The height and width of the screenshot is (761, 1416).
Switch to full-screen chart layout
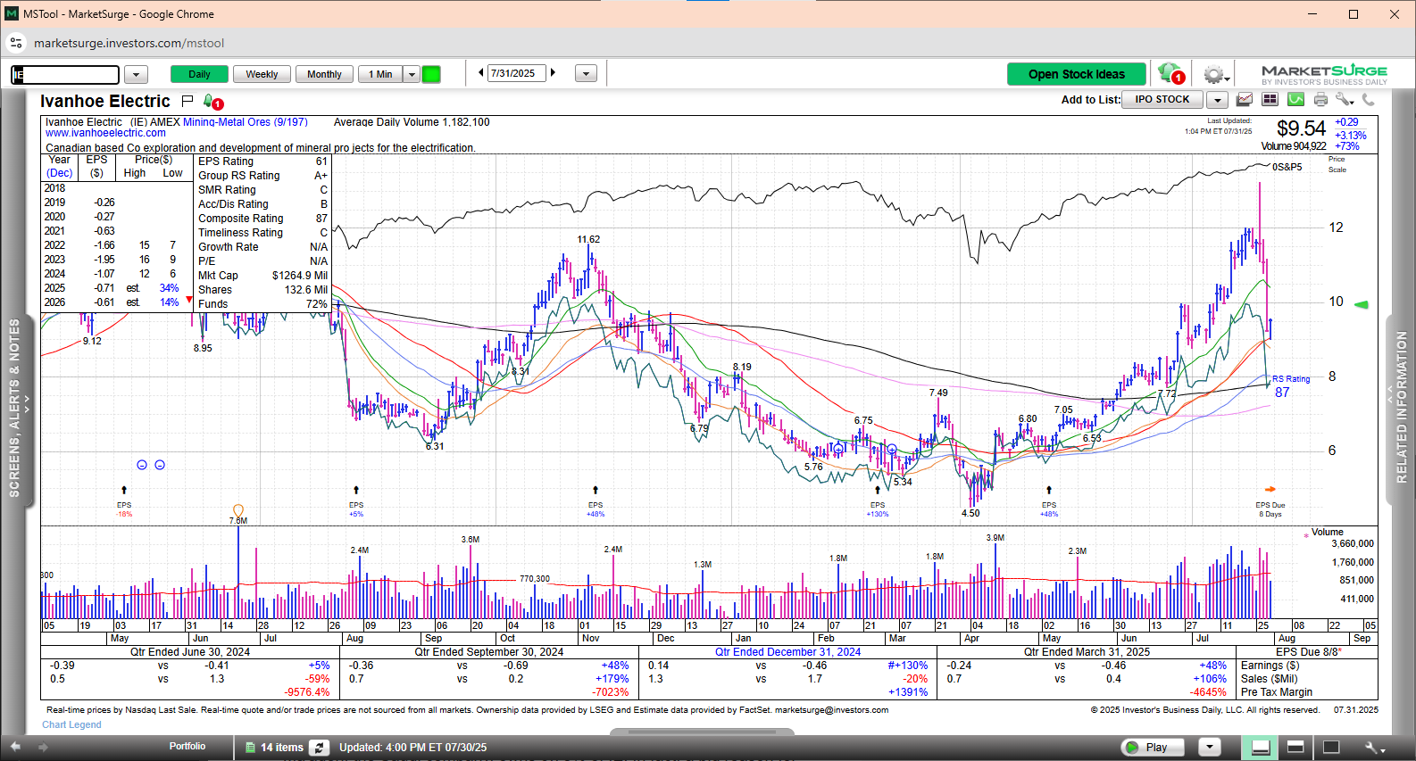click(x=1331, y=748)
